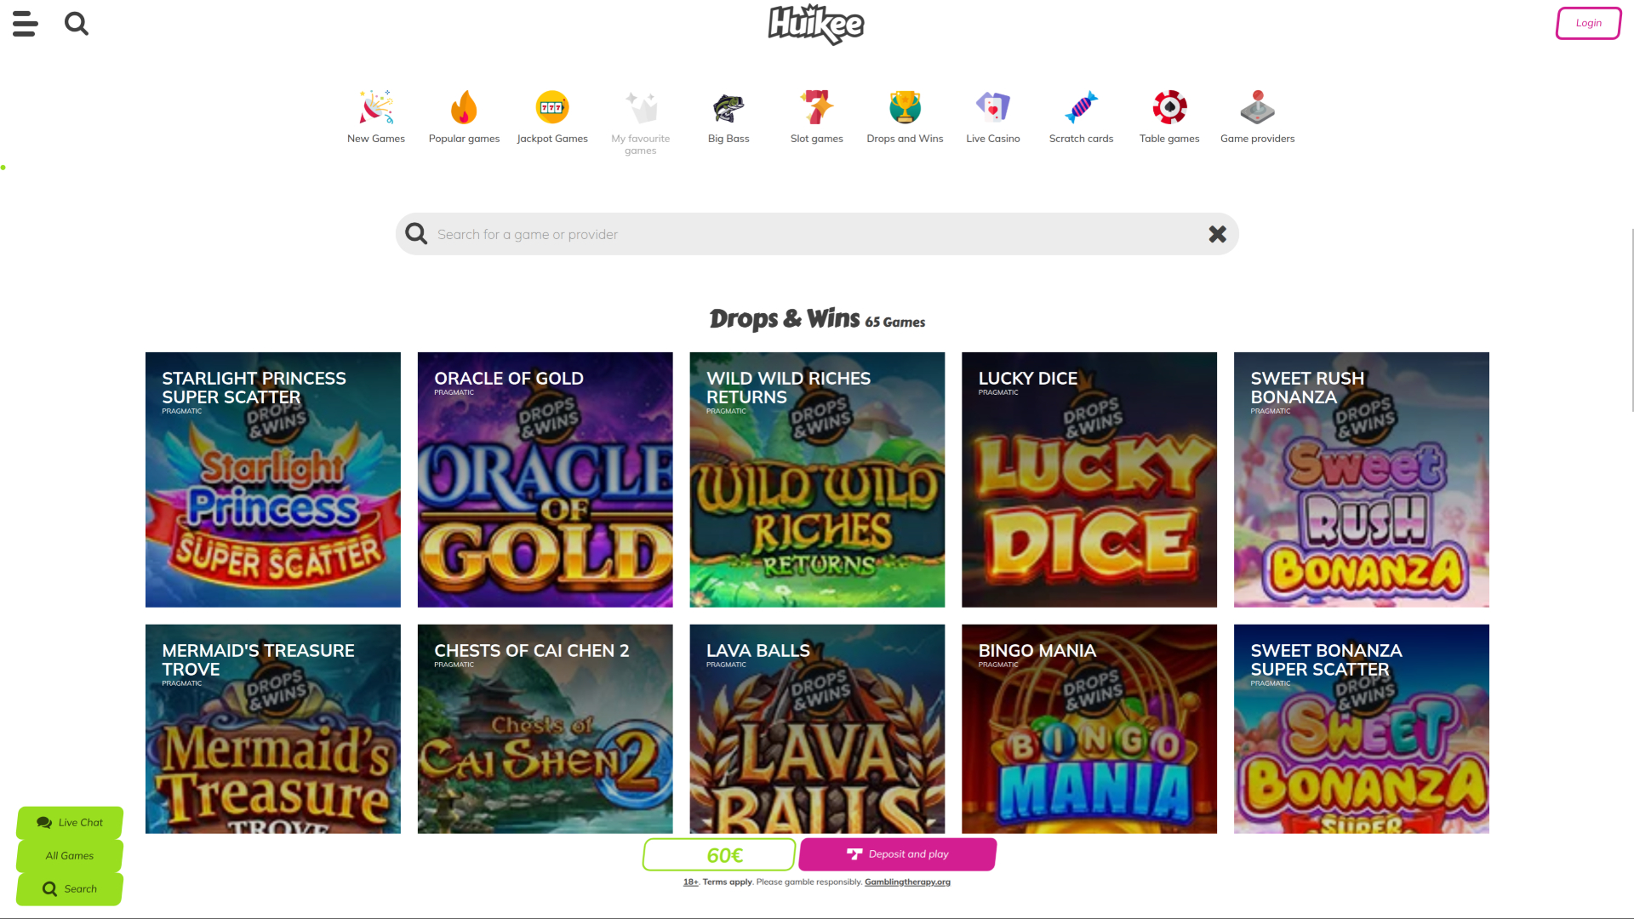Click the Login button
Viewport: 1634px width, 919px height.
click(1588, 23)
